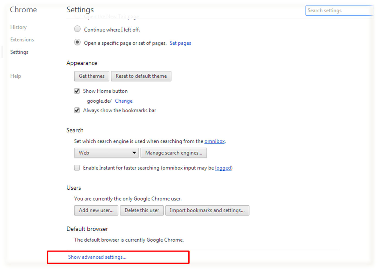Open Import bookmarks and settings
Screen dimensions: 378x270
(207, 210)
